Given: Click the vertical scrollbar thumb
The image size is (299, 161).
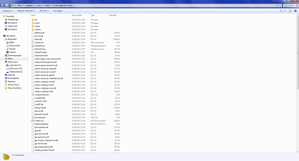Looking at the screenshot, I should tap(297, 53).
